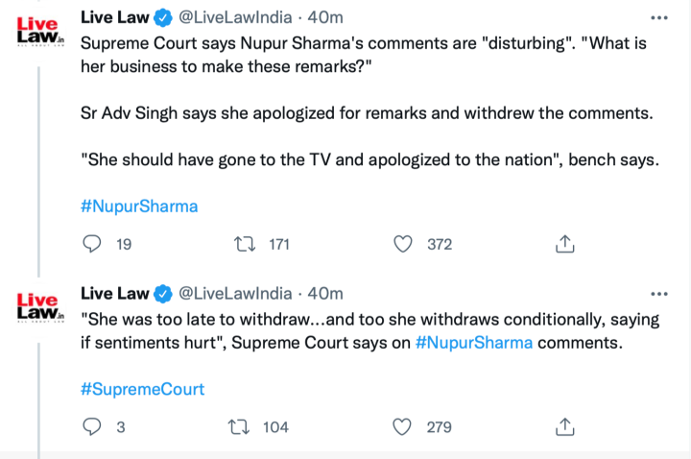Open the #NupurSharma hashtag below first tweet

pyautogui.click(x=139, y=206)
